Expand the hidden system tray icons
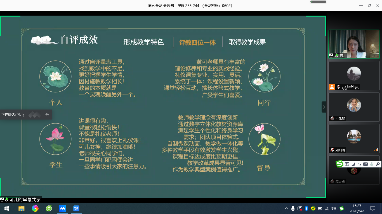Screen dimensions: 382x214 tap(286, 208)
